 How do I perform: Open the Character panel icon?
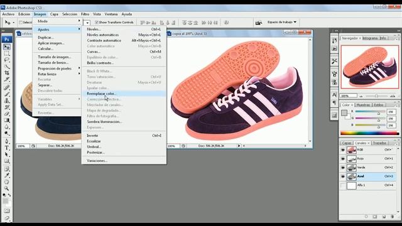coord(334,95)
